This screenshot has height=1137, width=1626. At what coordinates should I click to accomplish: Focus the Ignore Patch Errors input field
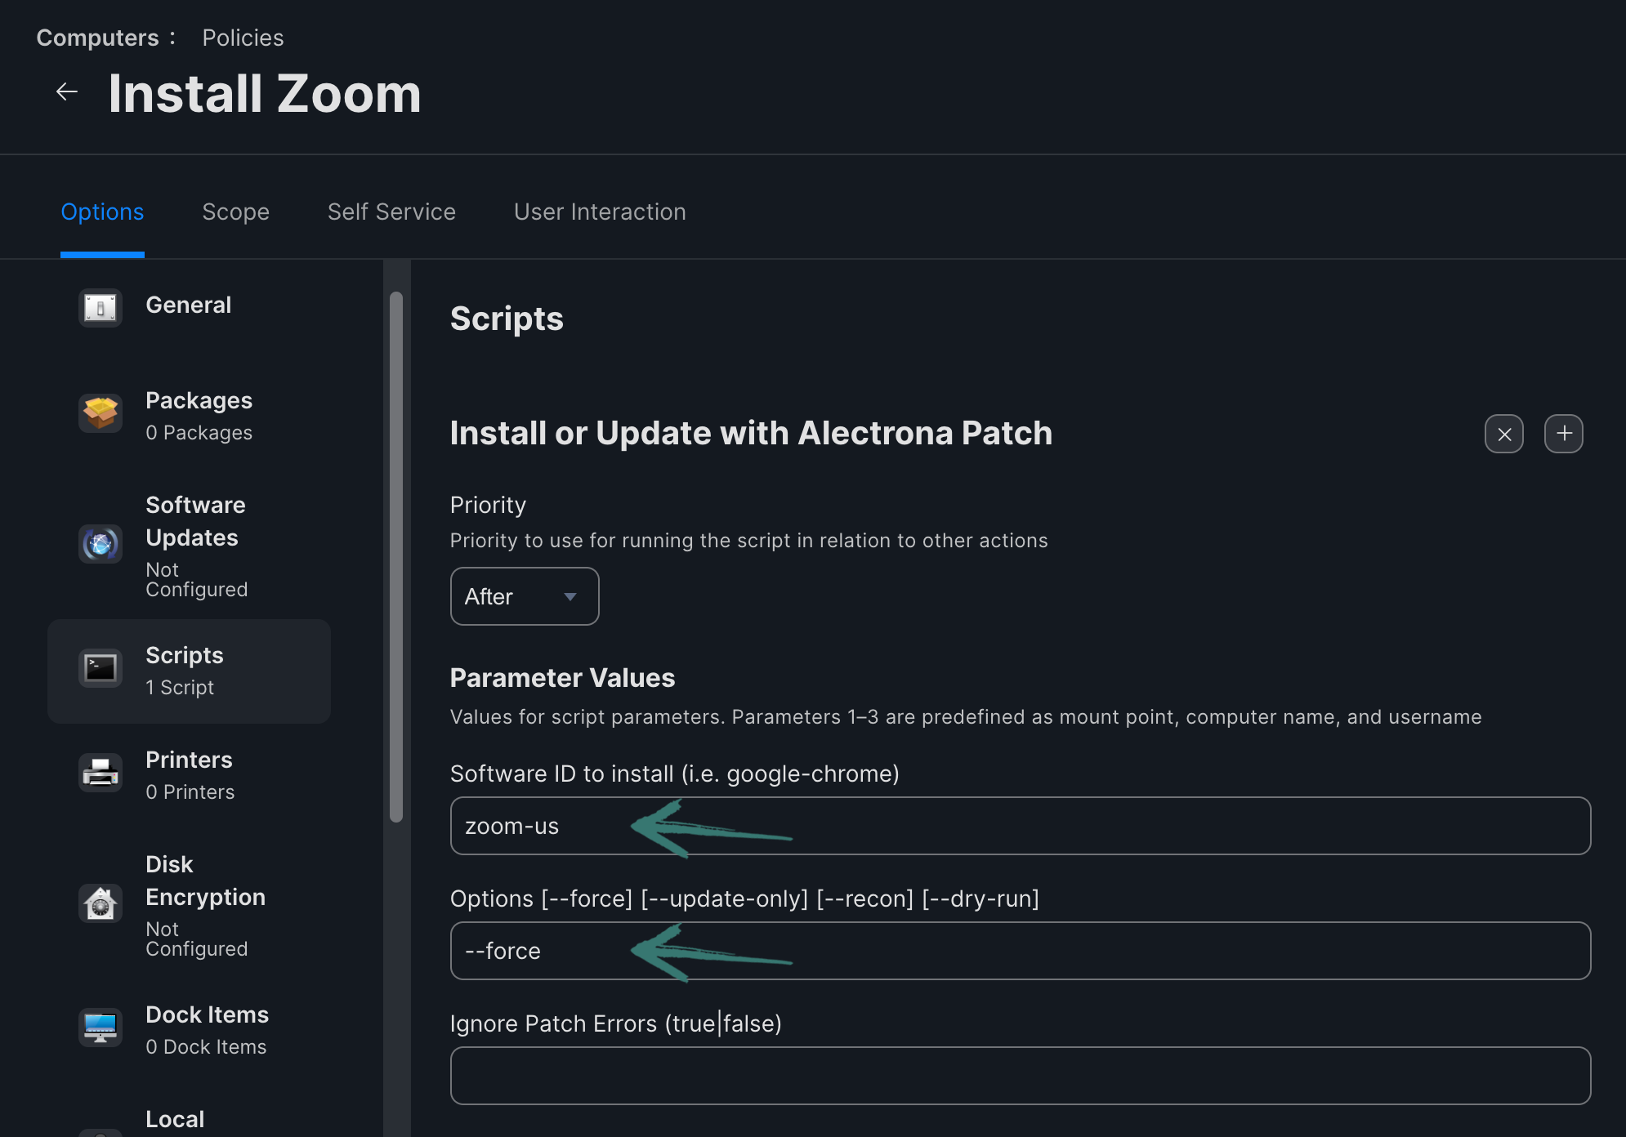[1020, 1076]
